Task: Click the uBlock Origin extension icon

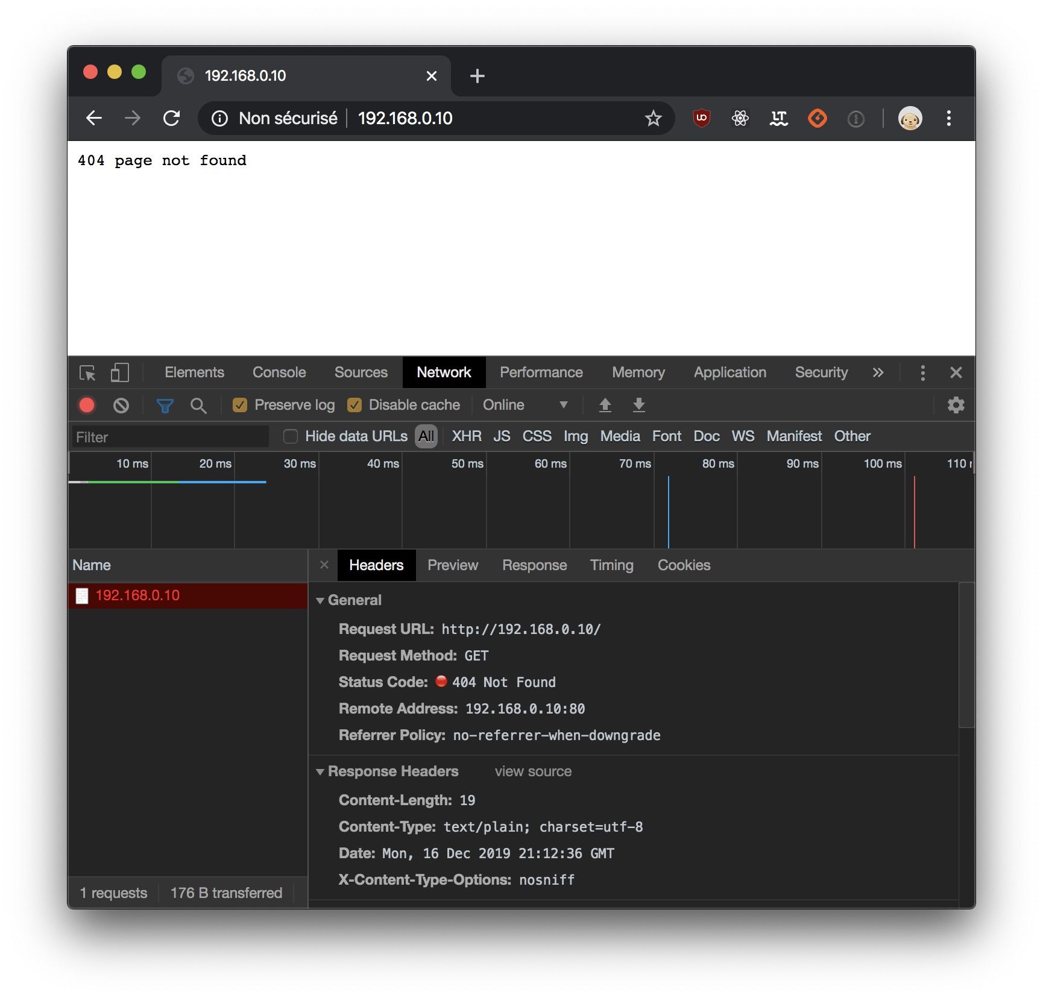Action: pos(701,118)
